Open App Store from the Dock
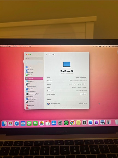This screenshot has width=118, height=158. tap(54, 123)
